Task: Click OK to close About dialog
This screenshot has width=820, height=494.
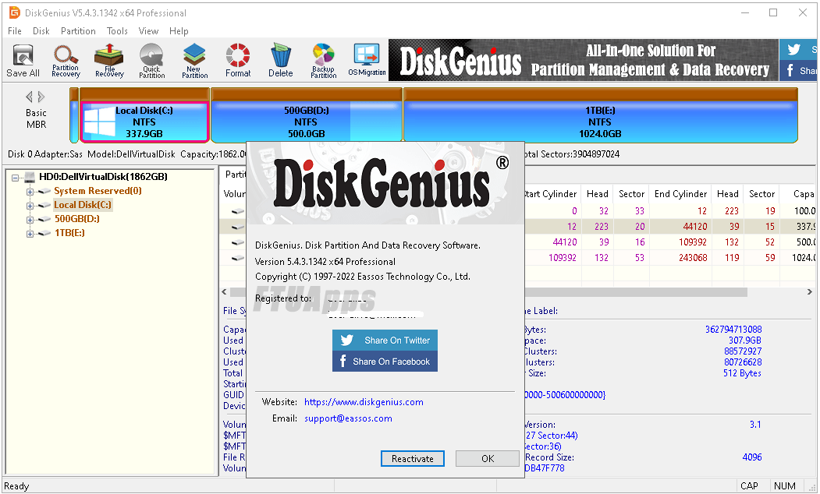Action: click(x=488, y=458)
